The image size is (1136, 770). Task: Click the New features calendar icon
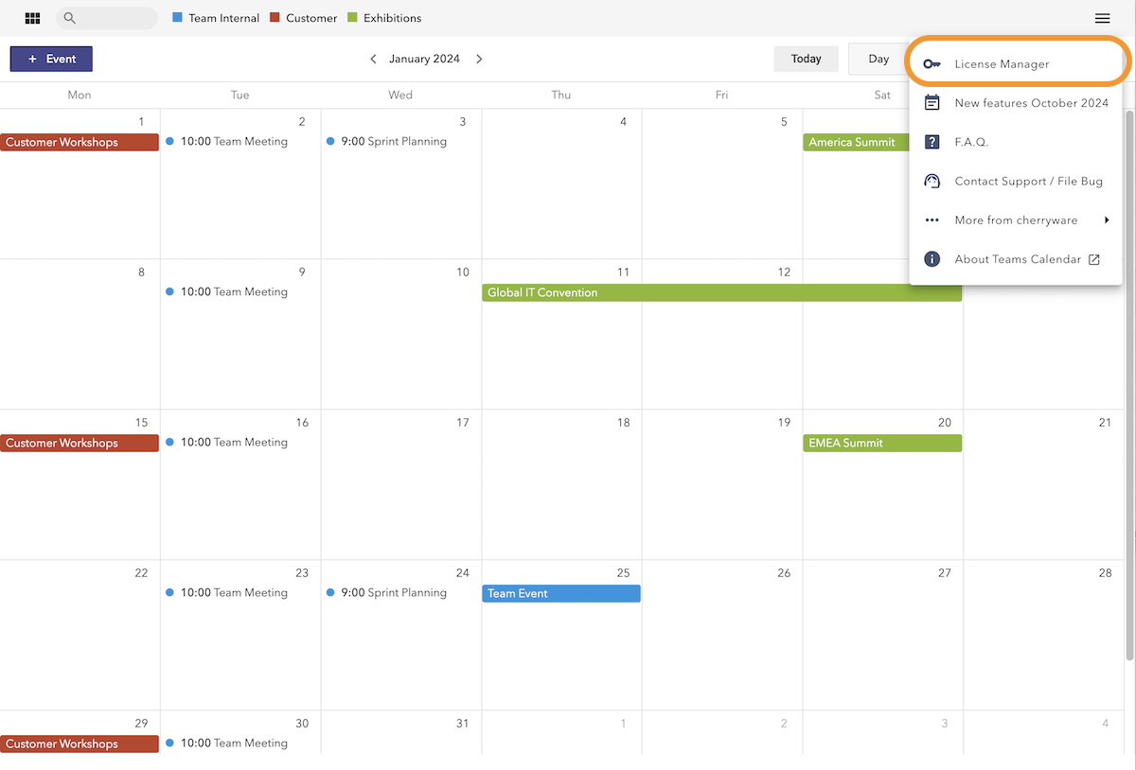click(932, 103)
